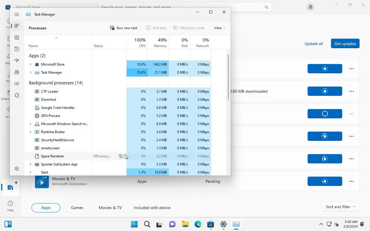
Task: Open File Explorer from taskbar
Action: pyautogui.click(x=185, y=224)
